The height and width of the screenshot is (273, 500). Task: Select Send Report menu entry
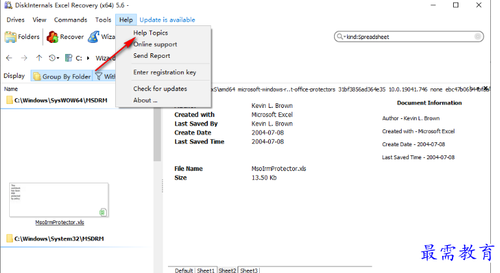coord(152,56)
